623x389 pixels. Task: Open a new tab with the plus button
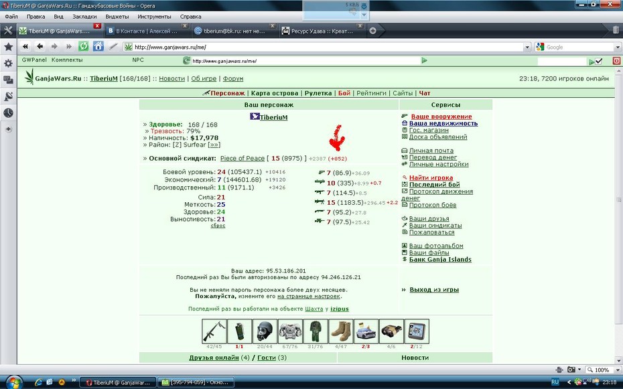click(x=372, y=31)
